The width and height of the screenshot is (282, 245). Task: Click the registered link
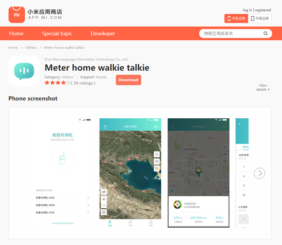click(263, 10)
